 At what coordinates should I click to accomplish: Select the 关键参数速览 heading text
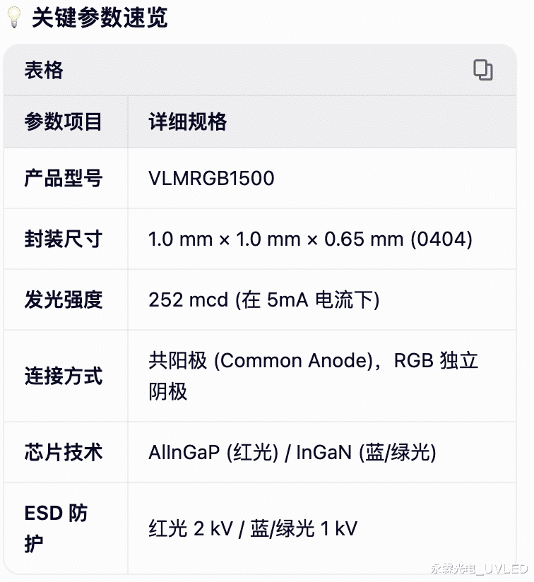click(100, 18)
